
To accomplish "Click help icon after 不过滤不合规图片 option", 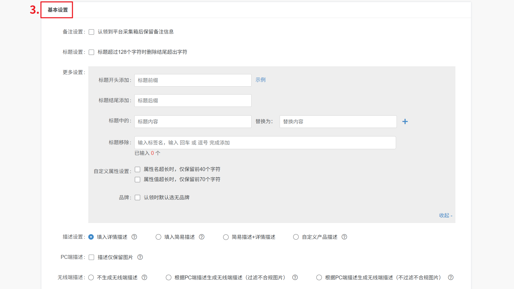I will [x=450, y=277].
